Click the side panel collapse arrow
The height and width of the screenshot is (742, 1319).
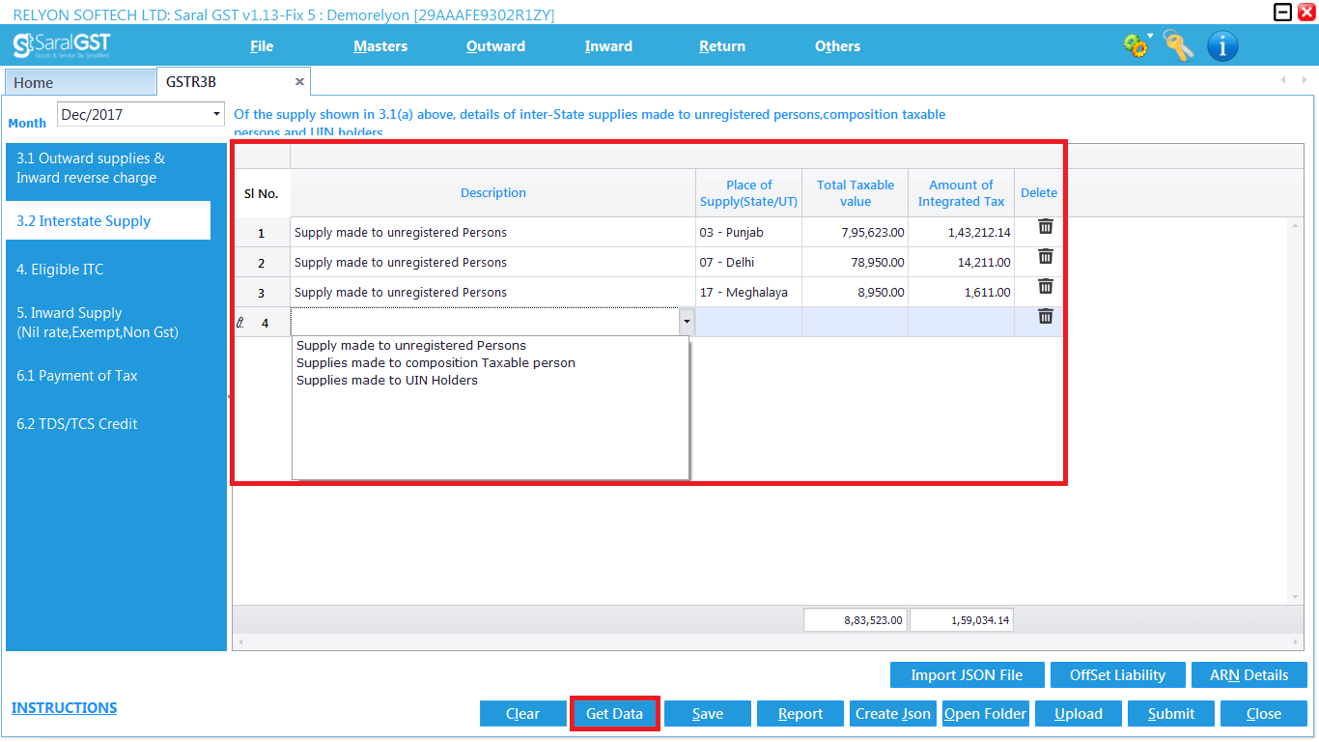(x=229, y=396)
